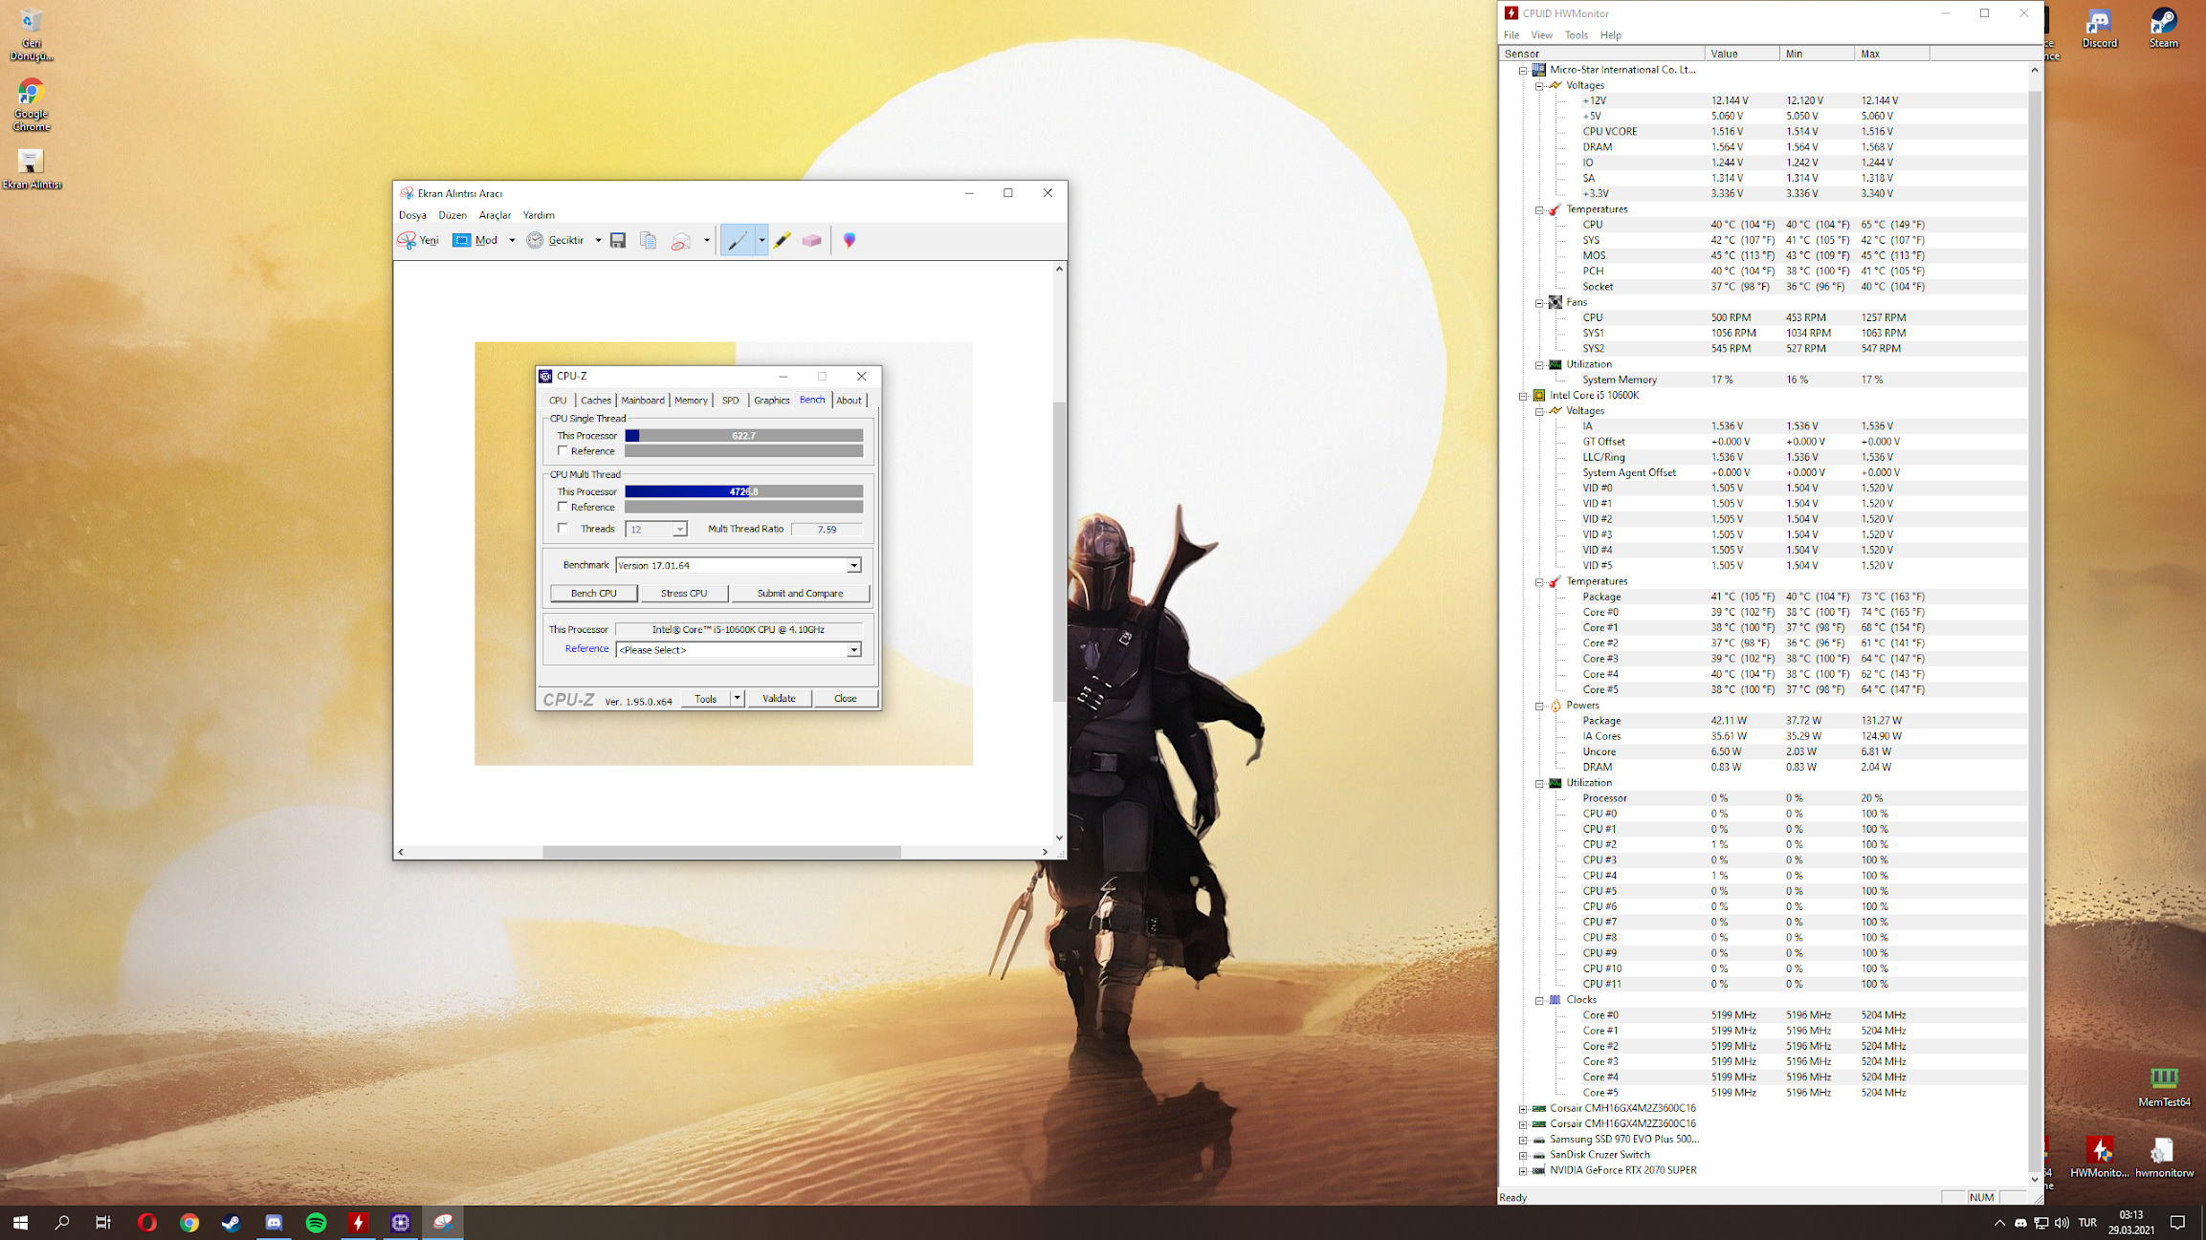Viewport: 2206px width, 1240px height.
Task: Select the pink eraser tool
Action: pos(811,240)
